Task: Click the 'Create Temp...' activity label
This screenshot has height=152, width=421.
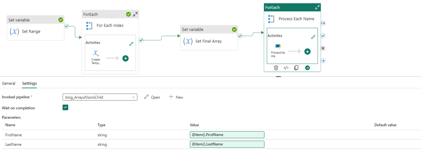Action: 96,61
